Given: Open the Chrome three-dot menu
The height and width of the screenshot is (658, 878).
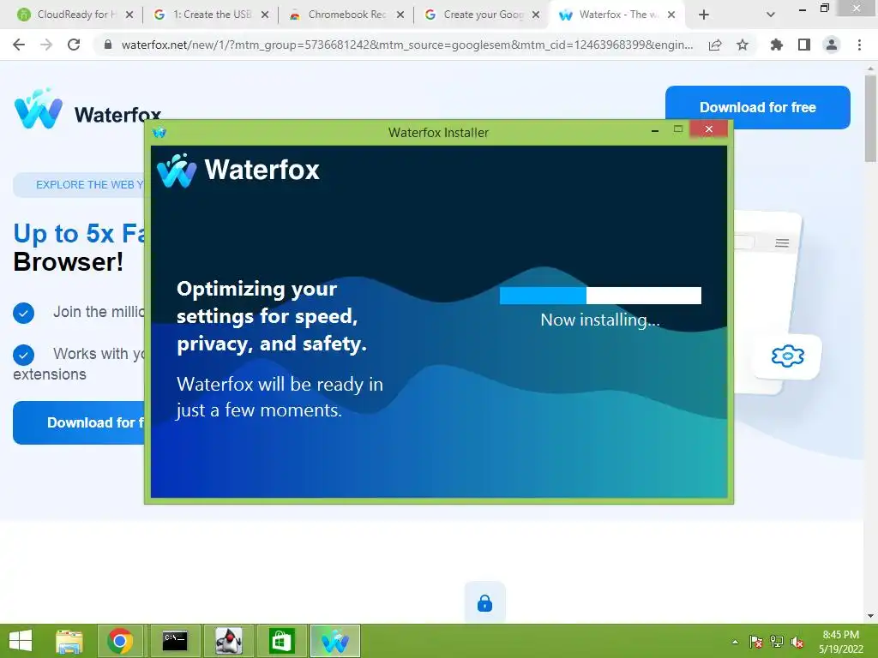Looking at the screenshot, I should (859, 45).
